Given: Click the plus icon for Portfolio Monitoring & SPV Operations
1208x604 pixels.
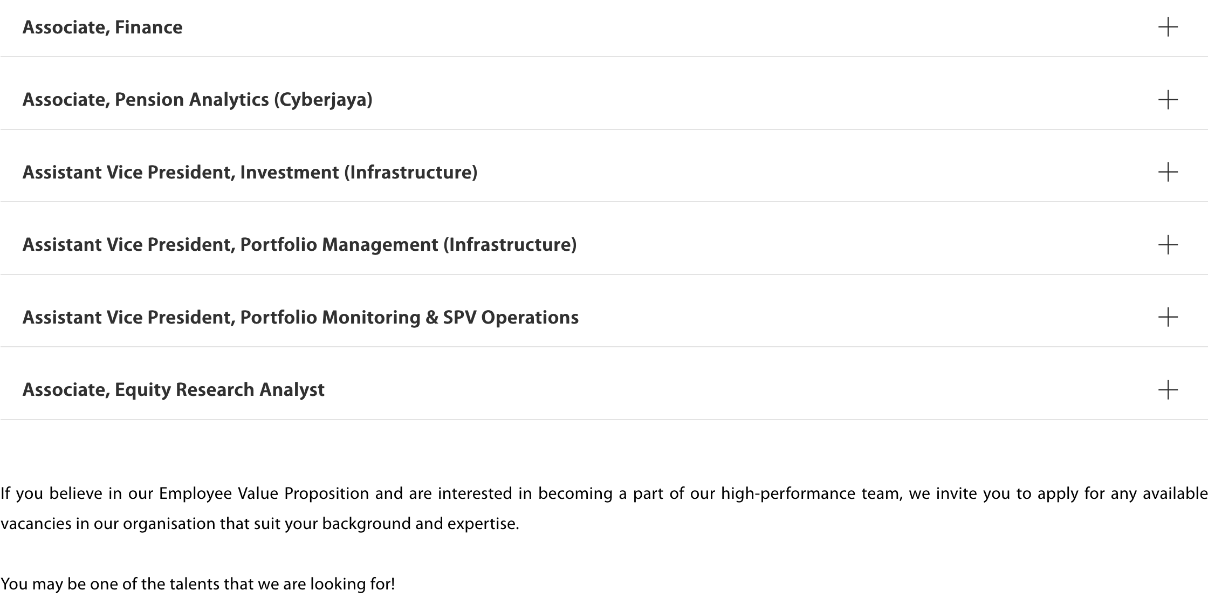Looking at the screenshot, I should coord(1168,317).
